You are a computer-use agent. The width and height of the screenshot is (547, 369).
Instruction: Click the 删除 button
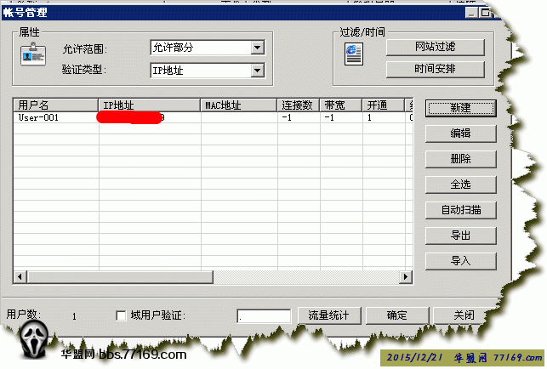tap(460, 159)
